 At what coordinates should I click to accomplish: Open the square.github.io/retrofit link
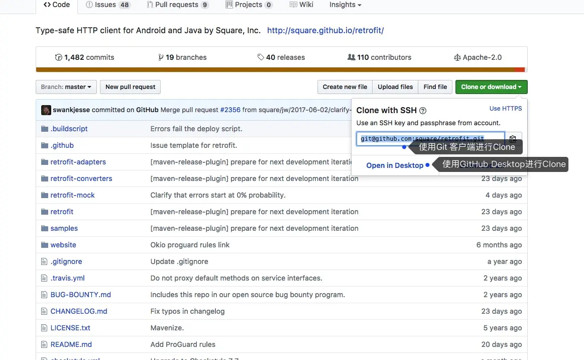click(x=325, y=31)
